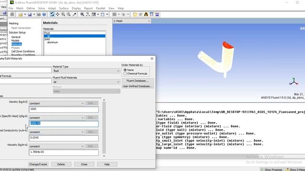The height and width of the screenshot is (171, 305).
Task: Click the first gray toolbar icon
Action: pos(12,14)
